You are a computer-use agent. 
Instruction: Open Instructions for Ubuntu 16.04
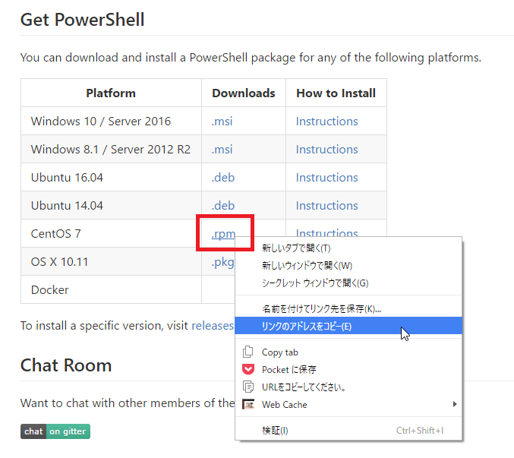(x=326, y=178)
